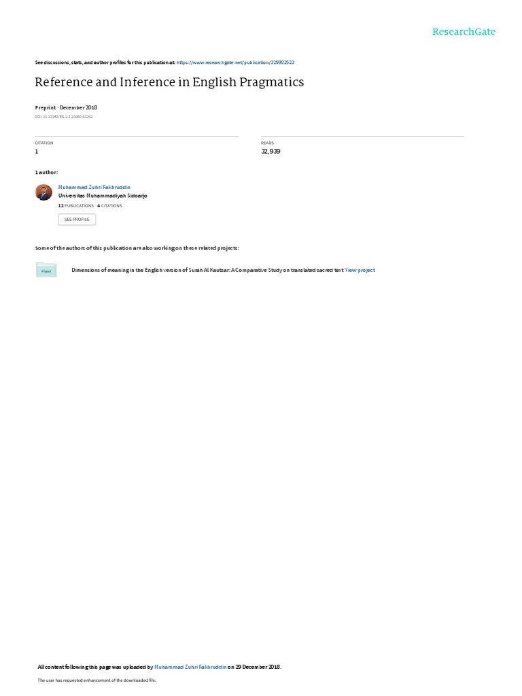Screen dimensions: 522x696
Task: Click the enhancement request note in the footer
Action: point(97,680)
